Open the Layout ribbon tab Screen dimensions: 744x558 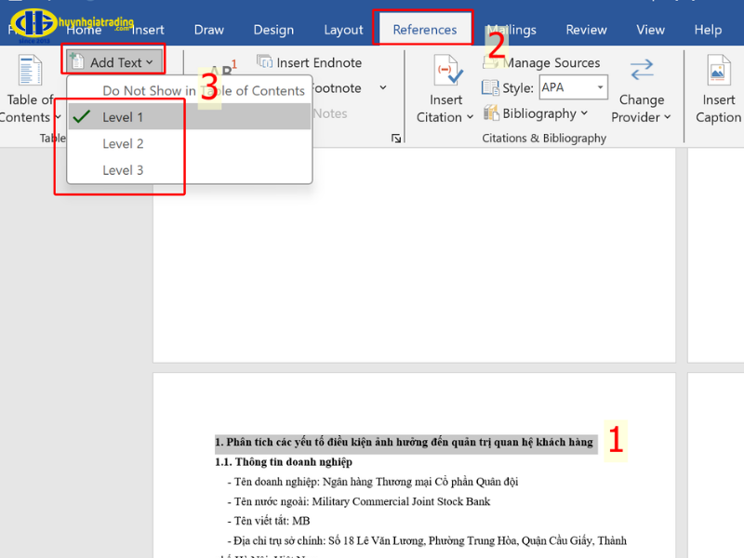click(x=343, y=30)
